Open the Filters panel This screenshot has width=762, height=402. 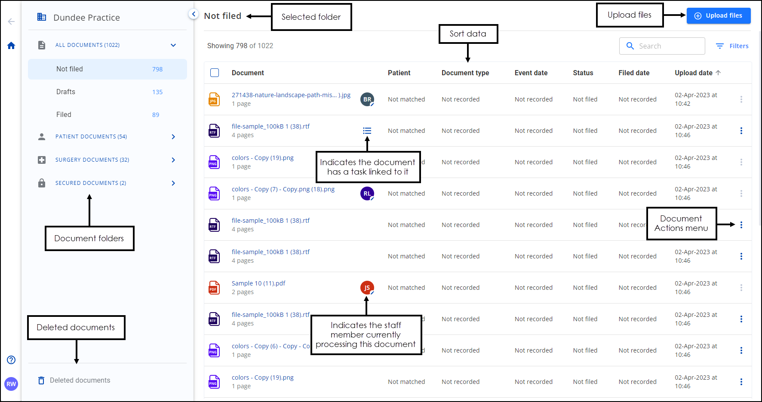[732, 46]
